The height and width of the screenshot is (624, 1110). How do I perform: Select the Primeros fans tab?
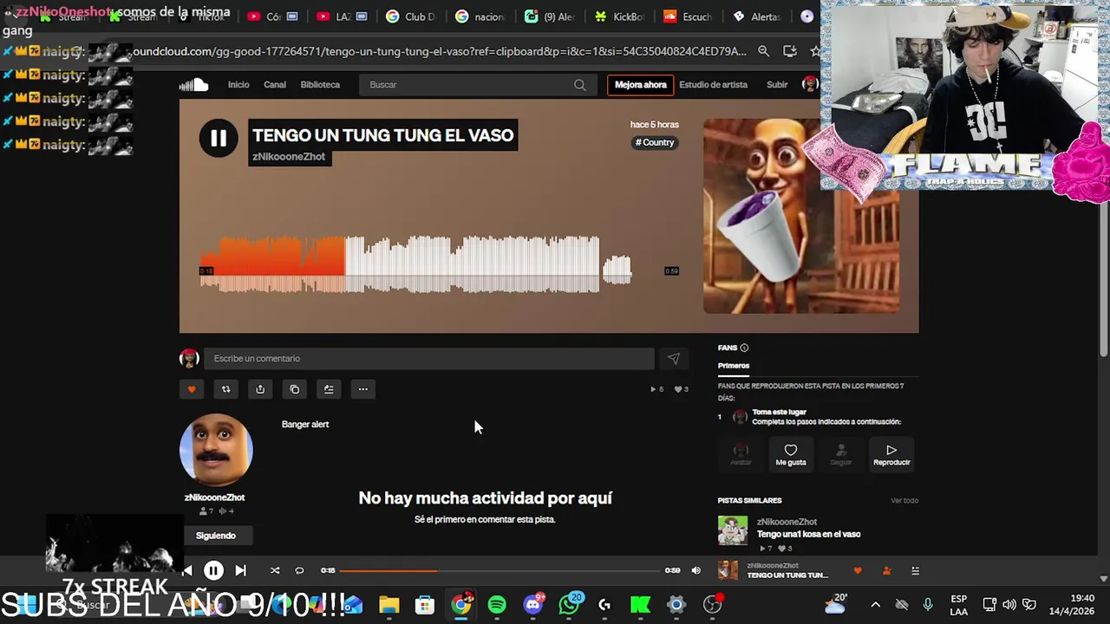(734, 366)
